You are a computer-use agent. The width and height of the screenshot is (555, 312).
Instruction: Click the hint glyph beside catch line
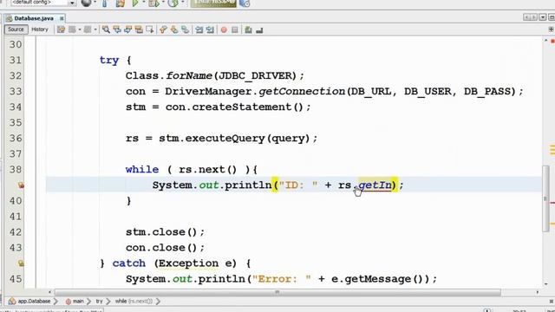pos(21,263)
